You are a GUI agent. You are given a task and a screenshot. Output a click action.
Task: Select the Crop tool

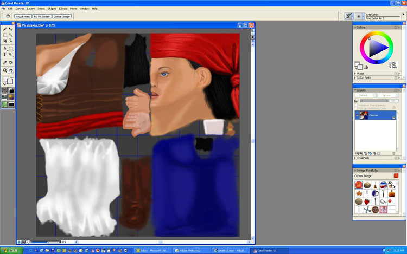pyautogui.click(x=5, y=41)
